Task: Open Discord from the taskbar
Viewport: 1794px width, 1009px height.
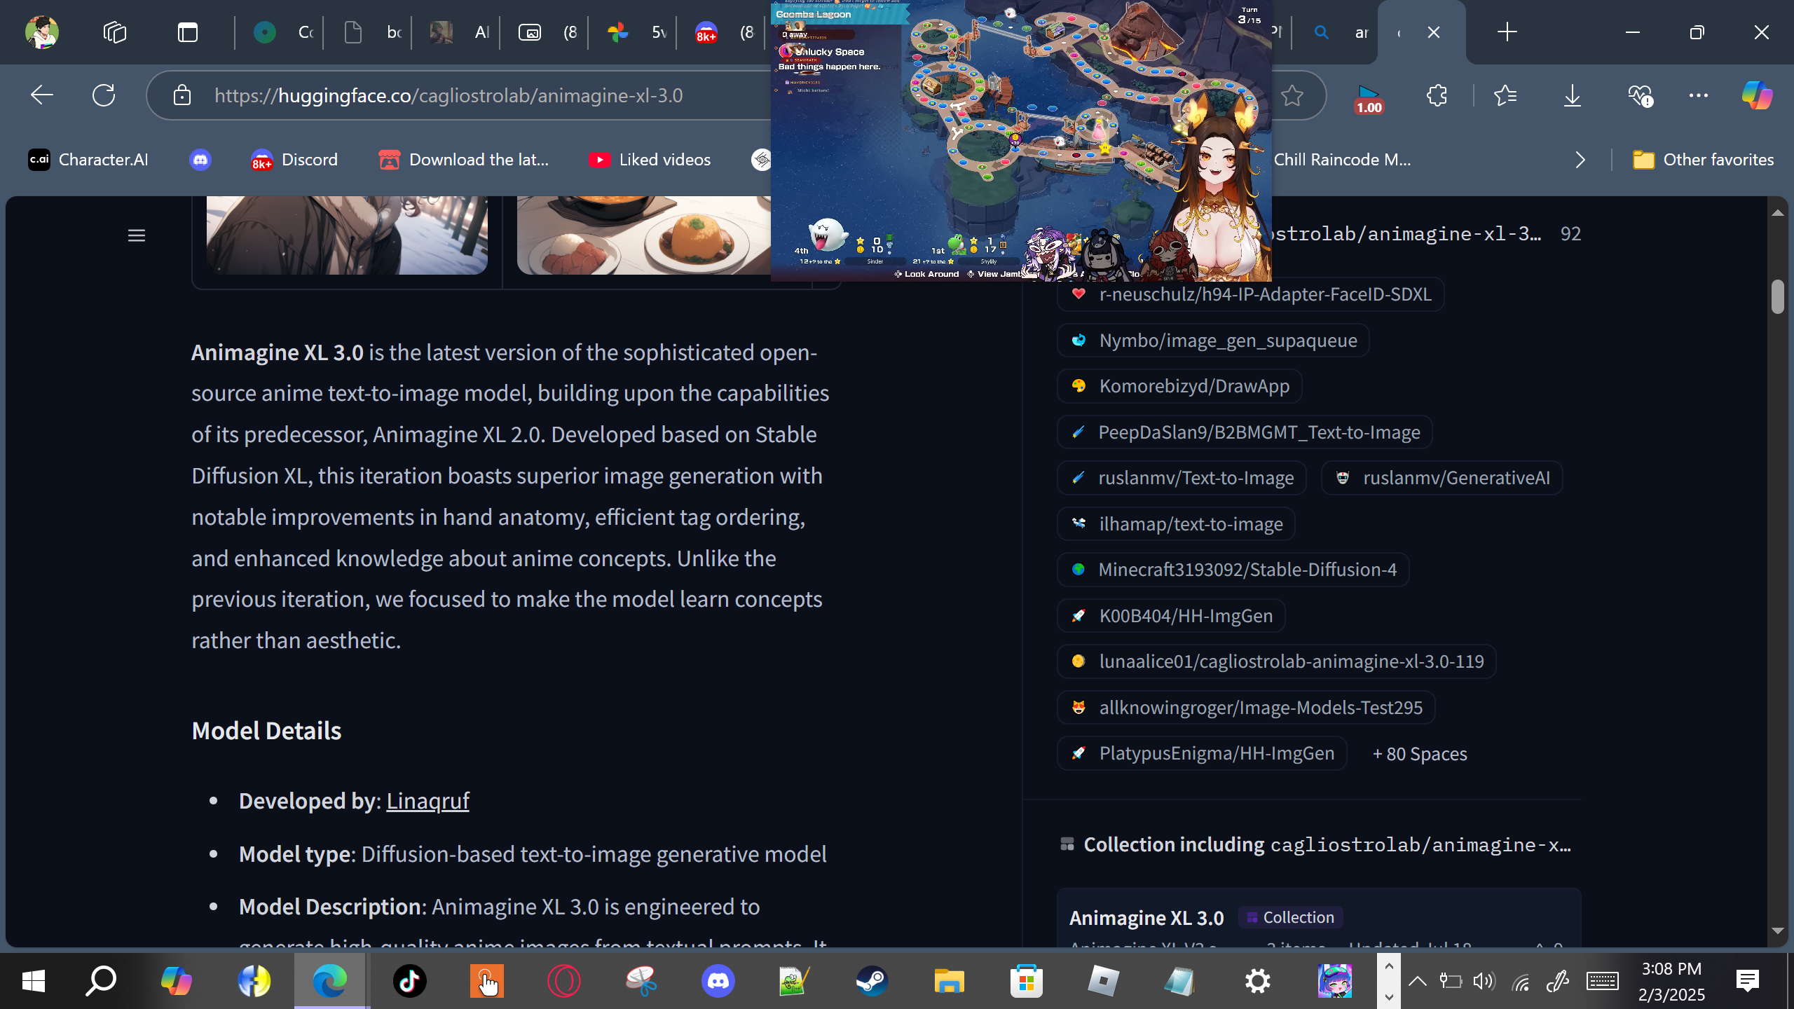Action: [x=718, y=981]
